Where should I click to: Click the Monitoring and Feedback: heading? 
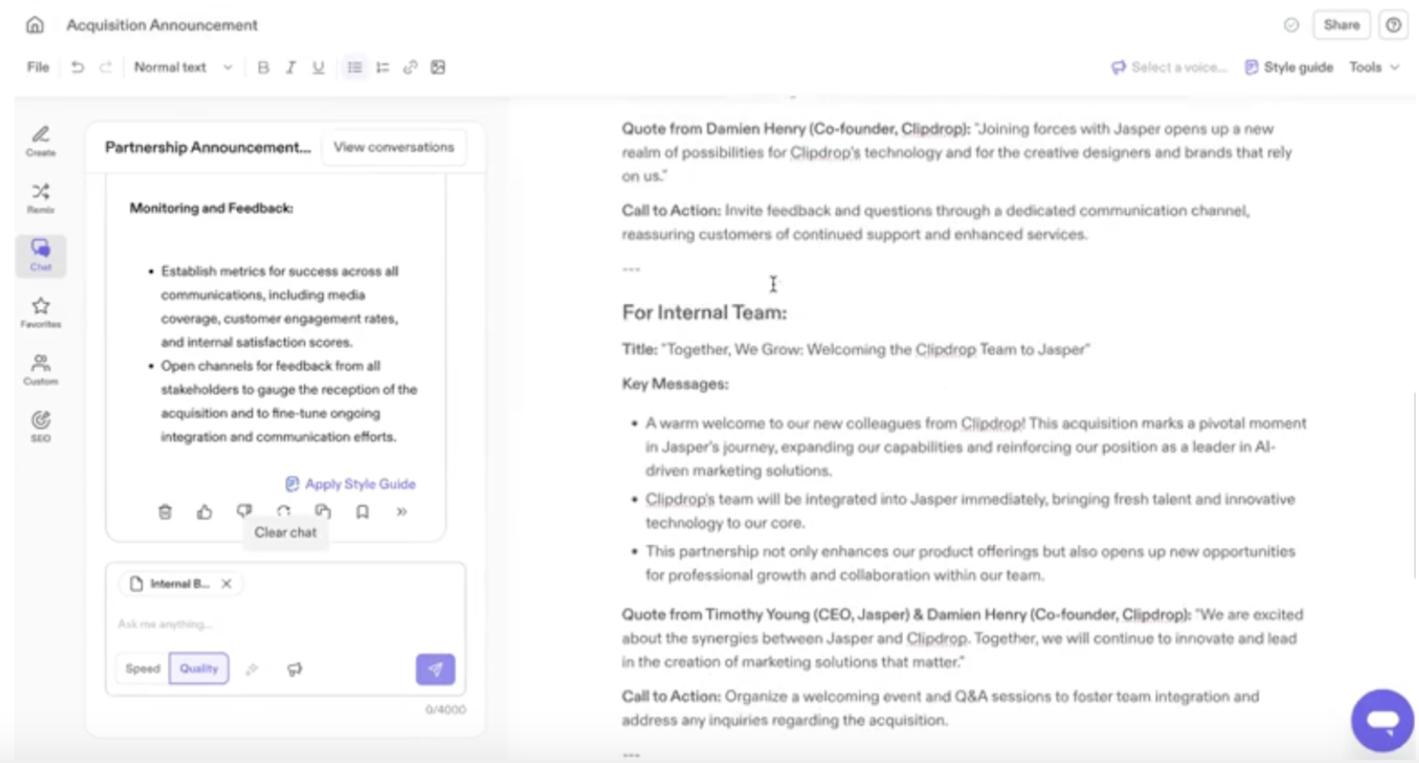click(212, 208)
